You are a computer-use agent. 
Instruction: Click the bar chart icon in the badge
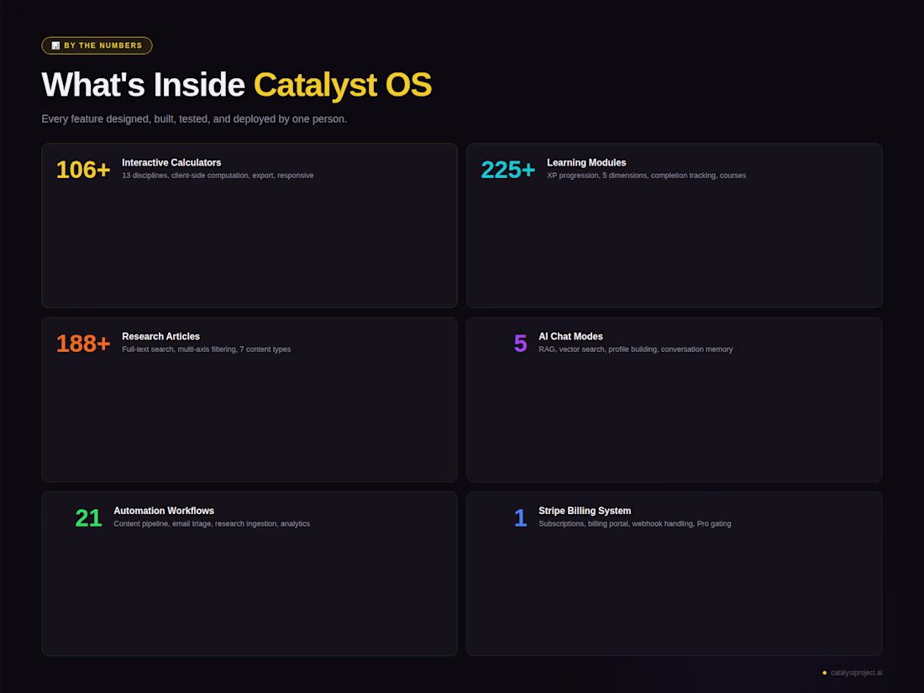tap(55, 45)
